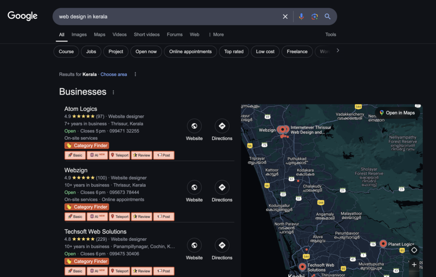Viewport: 436px width, 277px height.
Task: Click Post button under Techsoft Web Solutions
Action: 164,271
